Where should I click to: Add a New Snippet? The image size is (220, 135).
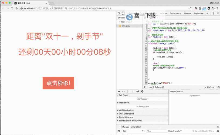pyautogui.click(x=126, y=22)
